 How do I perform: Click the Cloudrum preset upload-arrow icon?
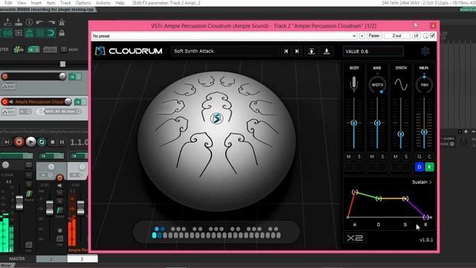coord(312,51)
